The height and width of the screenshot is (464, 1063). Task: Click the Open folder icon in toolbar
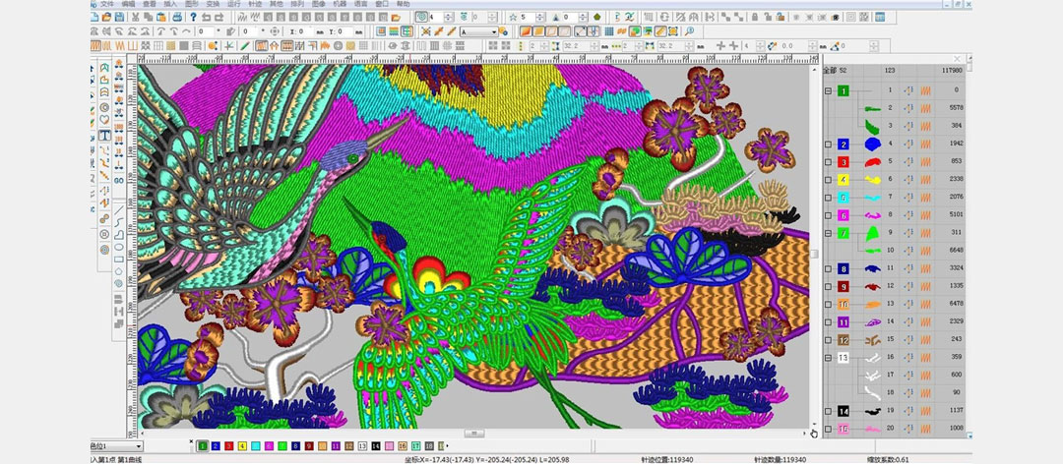[107, 17]
